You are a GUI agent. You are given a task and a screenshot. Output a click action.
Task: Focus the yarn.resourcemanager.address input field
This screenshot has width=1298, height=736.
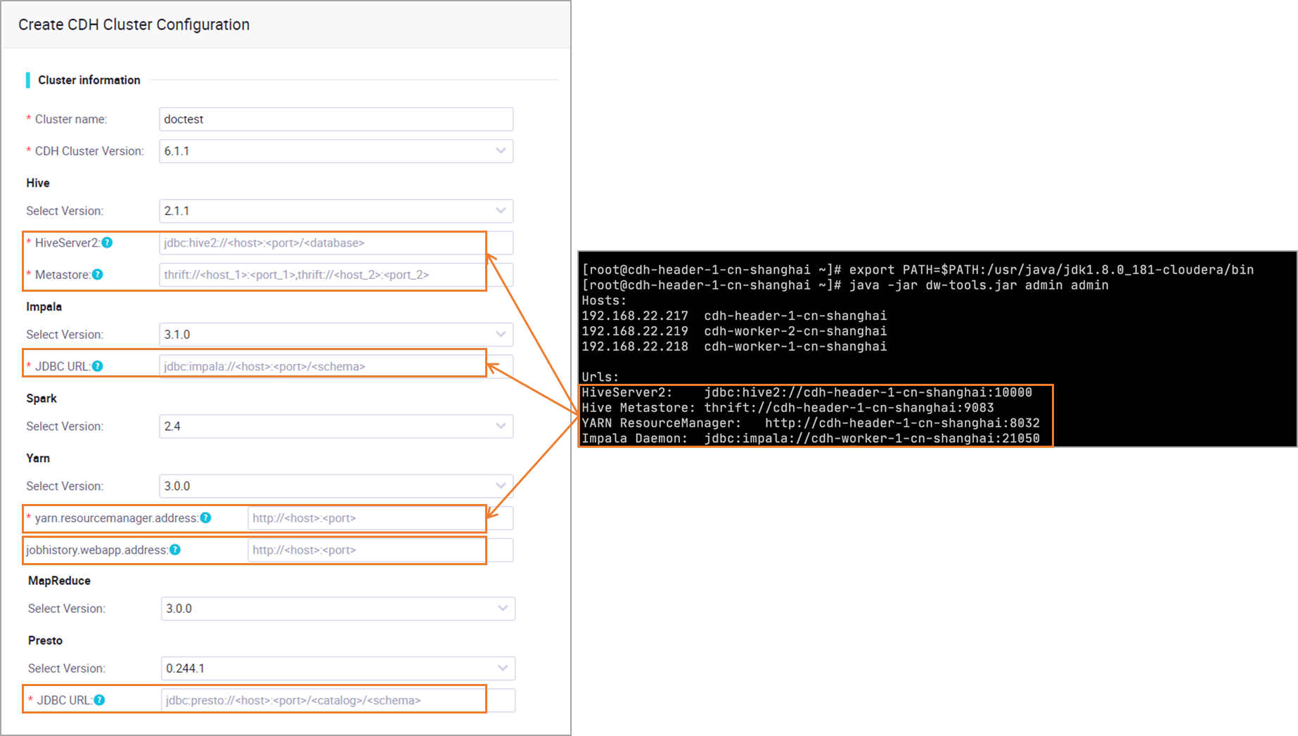click(380, 518)
